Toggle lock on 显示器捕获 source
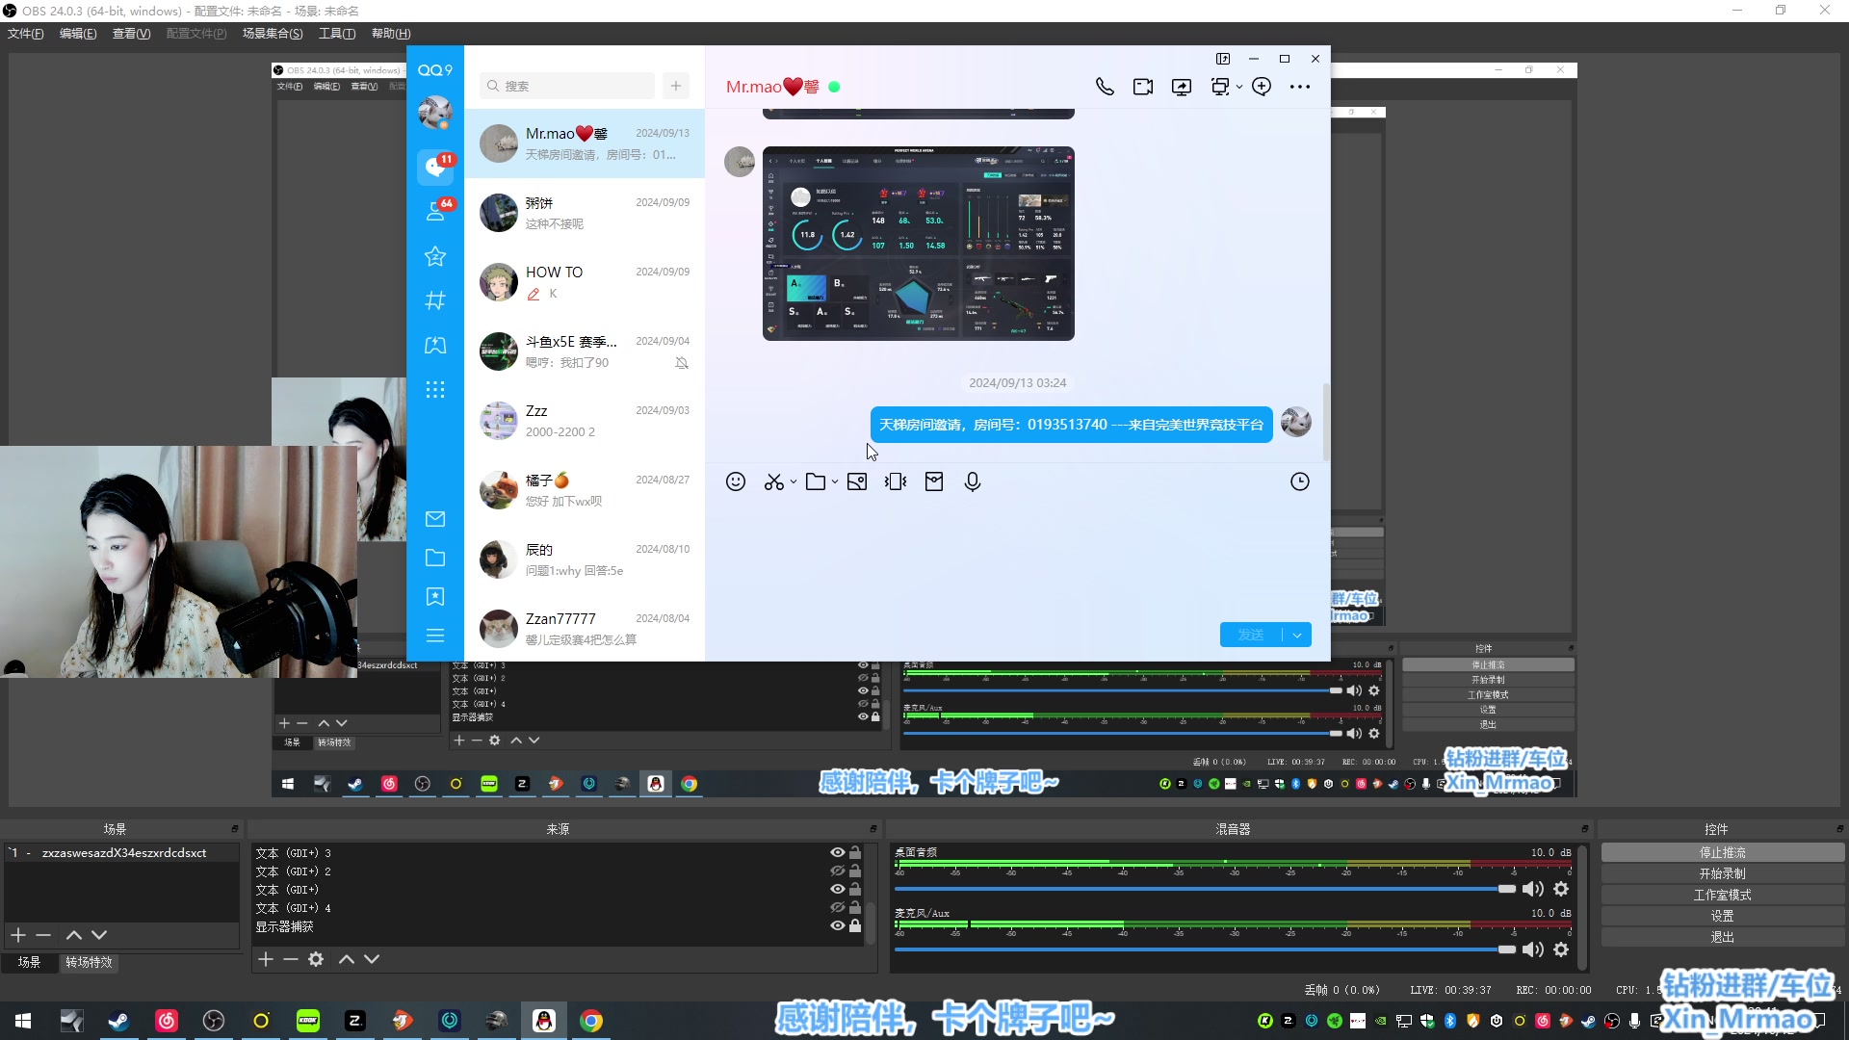 coord(855,925)
